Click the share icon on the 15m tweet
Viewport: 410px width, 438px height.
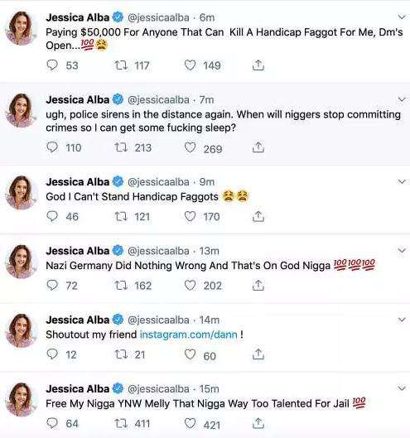click(x=258, y=423)
